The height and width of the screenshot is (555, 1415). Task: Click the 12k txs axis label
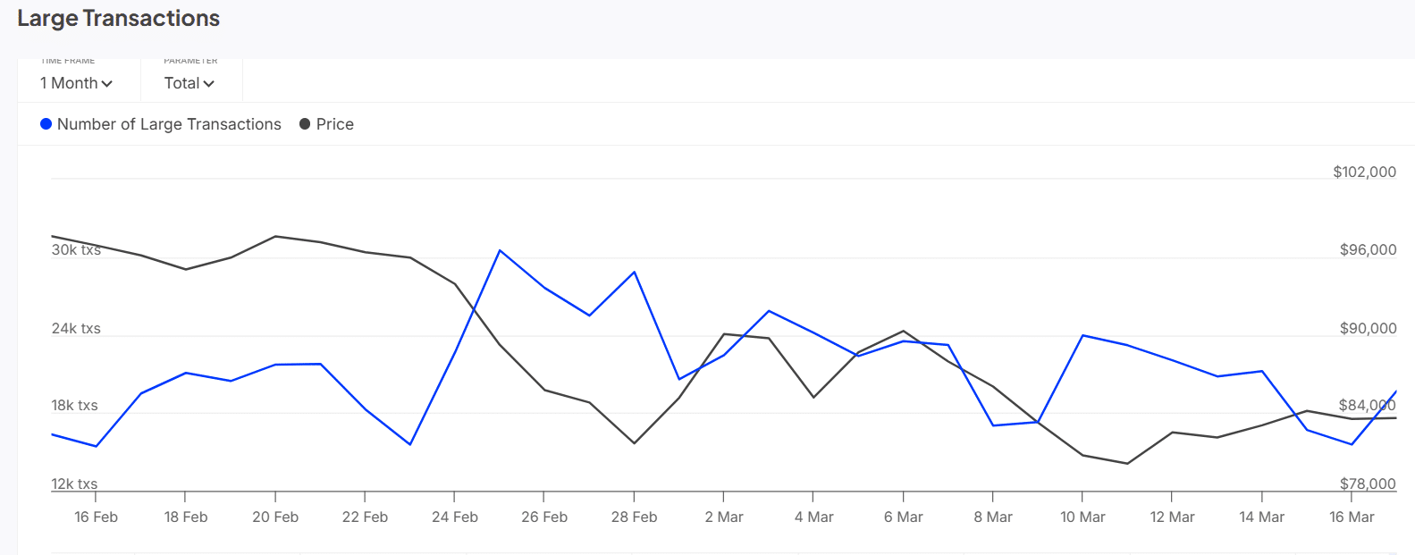click(74, 484)
